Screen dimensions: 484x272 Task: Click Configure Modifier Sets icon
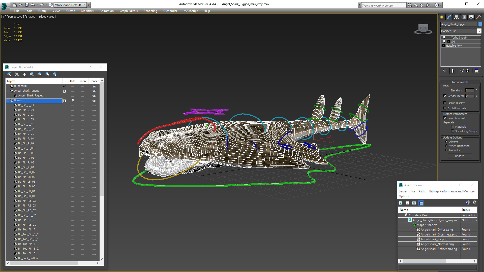476,71
